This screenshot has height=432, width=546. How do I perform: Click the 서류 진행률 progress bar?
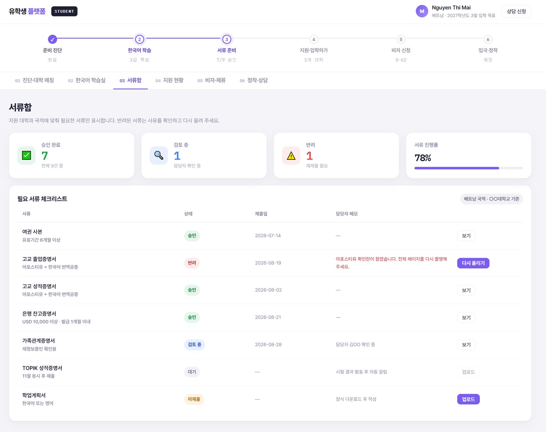coord(469,168)
